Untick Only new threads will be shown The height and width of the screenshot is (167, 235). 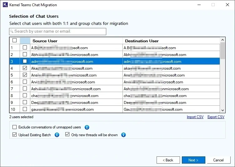point(67,134)
